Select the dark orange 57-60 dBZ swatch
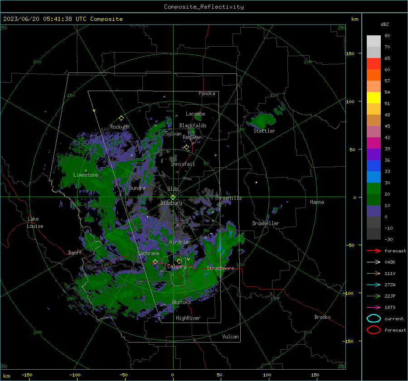Image resolution: width=408 pixels, height=381 pixels. click(374, 75)
